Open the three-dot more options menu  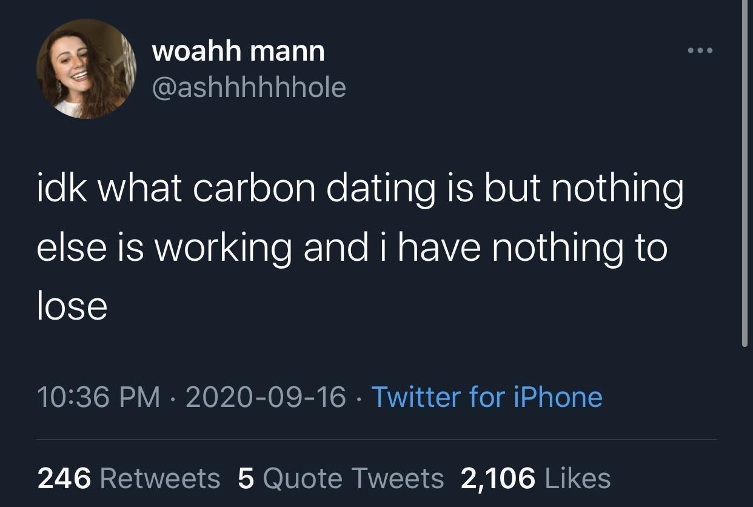701,50
